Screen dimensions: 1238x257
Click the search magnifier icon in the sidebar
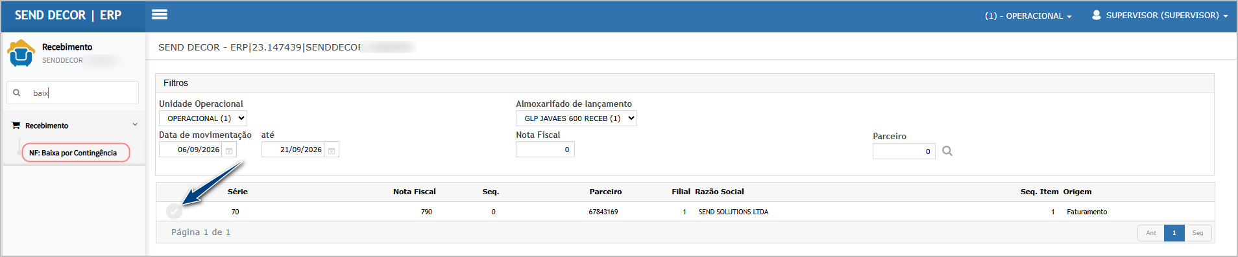17,93
